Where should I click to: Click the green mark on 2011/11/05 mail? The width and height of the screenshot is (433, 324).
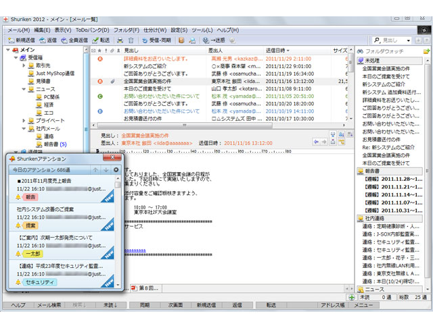(x=100, y=97)
